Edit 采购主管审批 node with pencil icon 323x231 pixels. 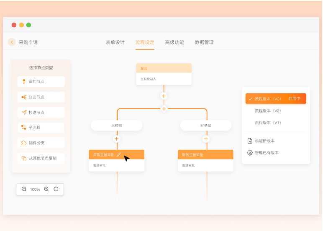[x=119, y=155]
